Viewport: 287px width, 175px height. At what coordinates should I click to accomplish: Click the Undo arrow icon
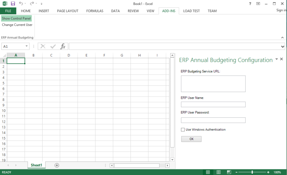point(21,4)
